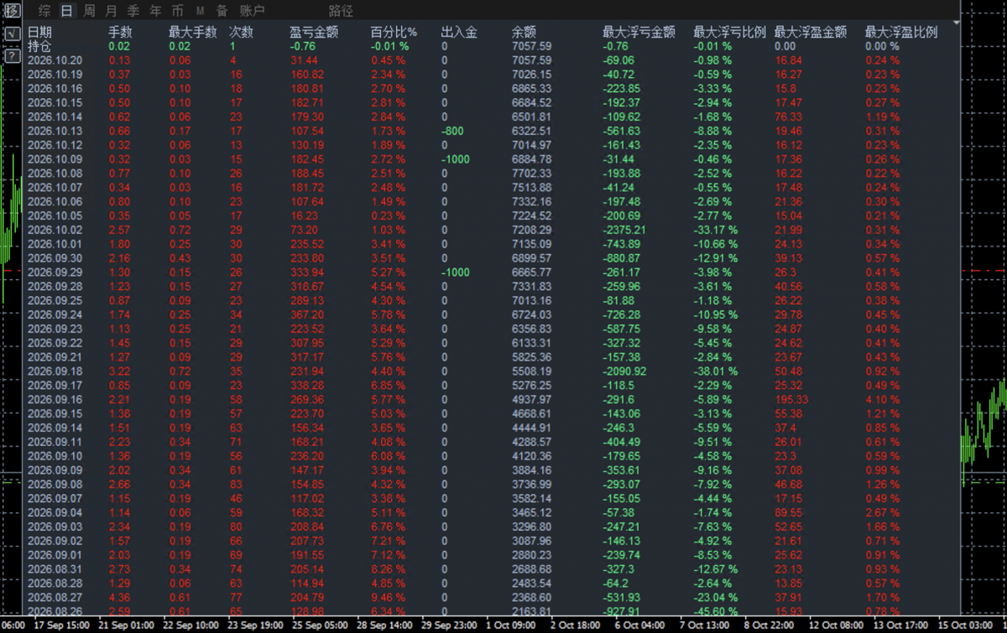Click the 最大浮亏比例 column header

click(730, 32)
